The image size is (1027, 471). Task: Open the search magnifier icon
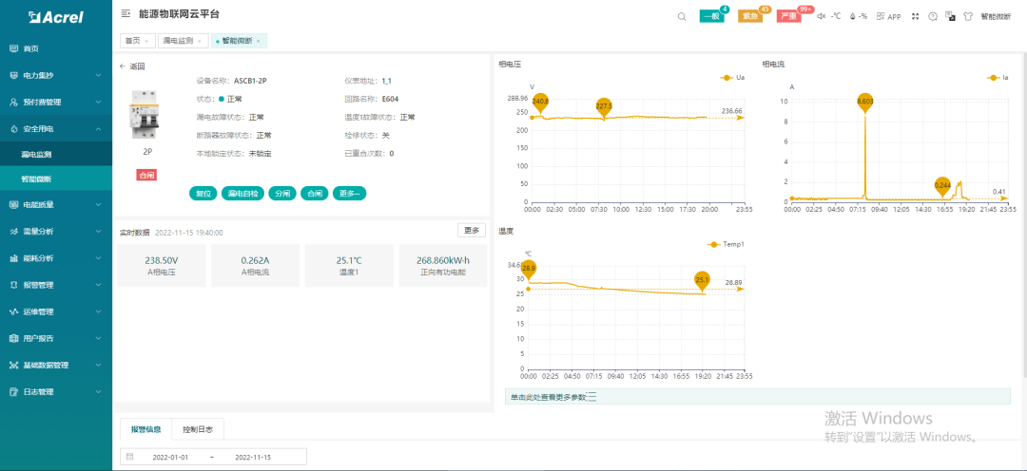[682, 16]
